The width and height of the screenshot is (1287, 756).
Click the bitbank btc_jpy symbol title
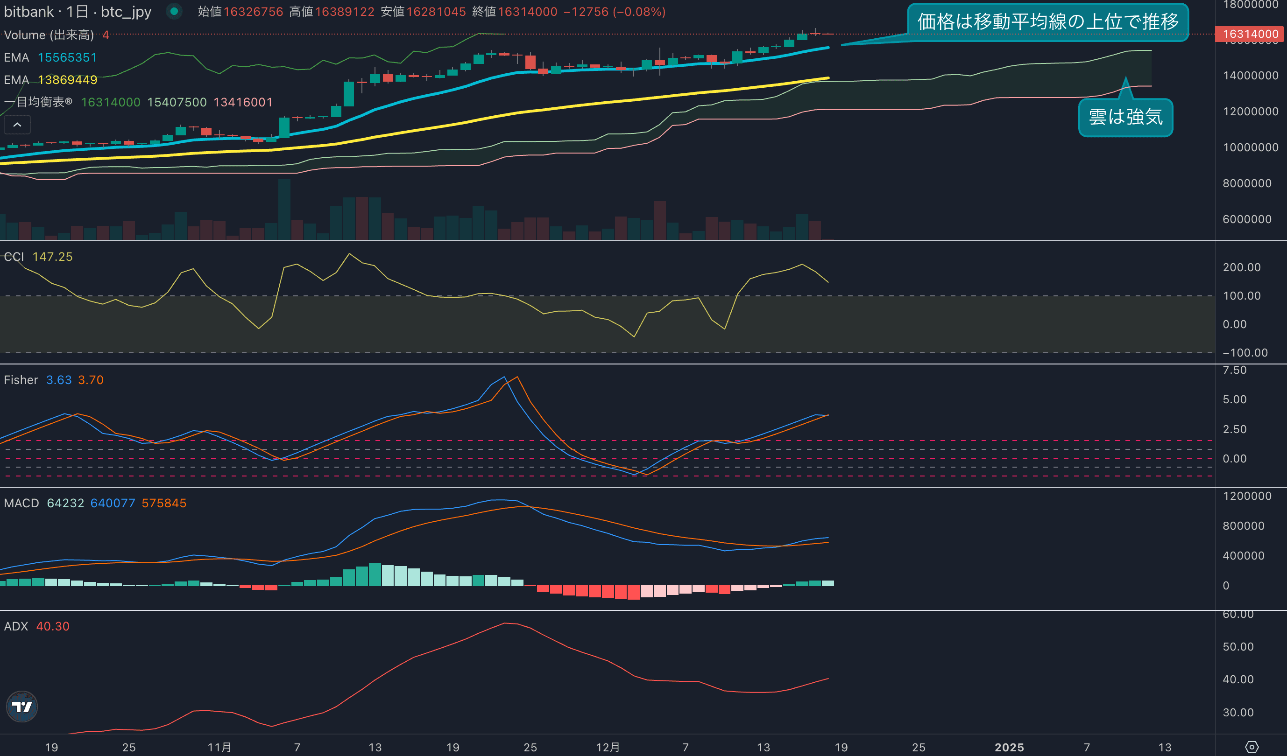point(78,11)
